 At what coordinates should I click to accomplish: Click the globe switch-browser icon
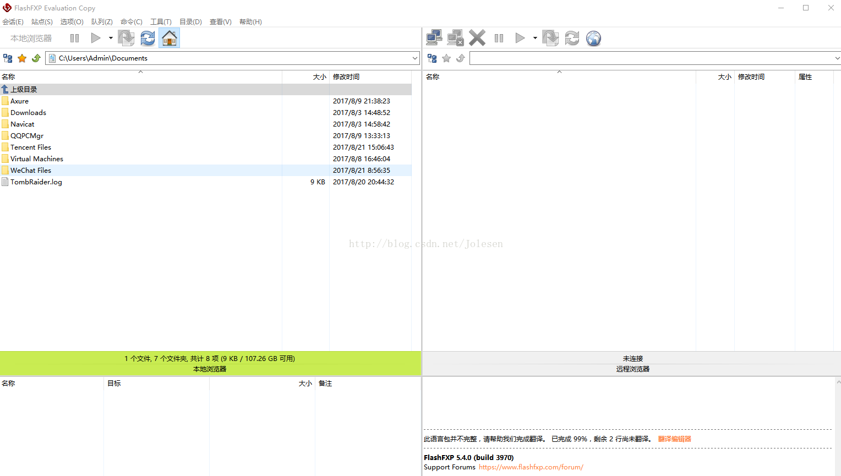[593, 38]
